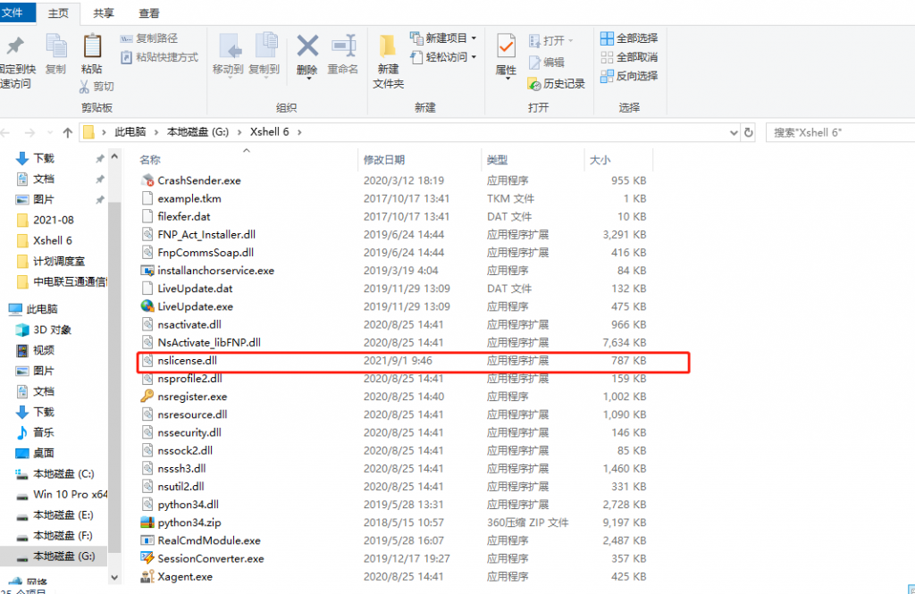Switch to the Share (共享) tab

click(104, 13)
